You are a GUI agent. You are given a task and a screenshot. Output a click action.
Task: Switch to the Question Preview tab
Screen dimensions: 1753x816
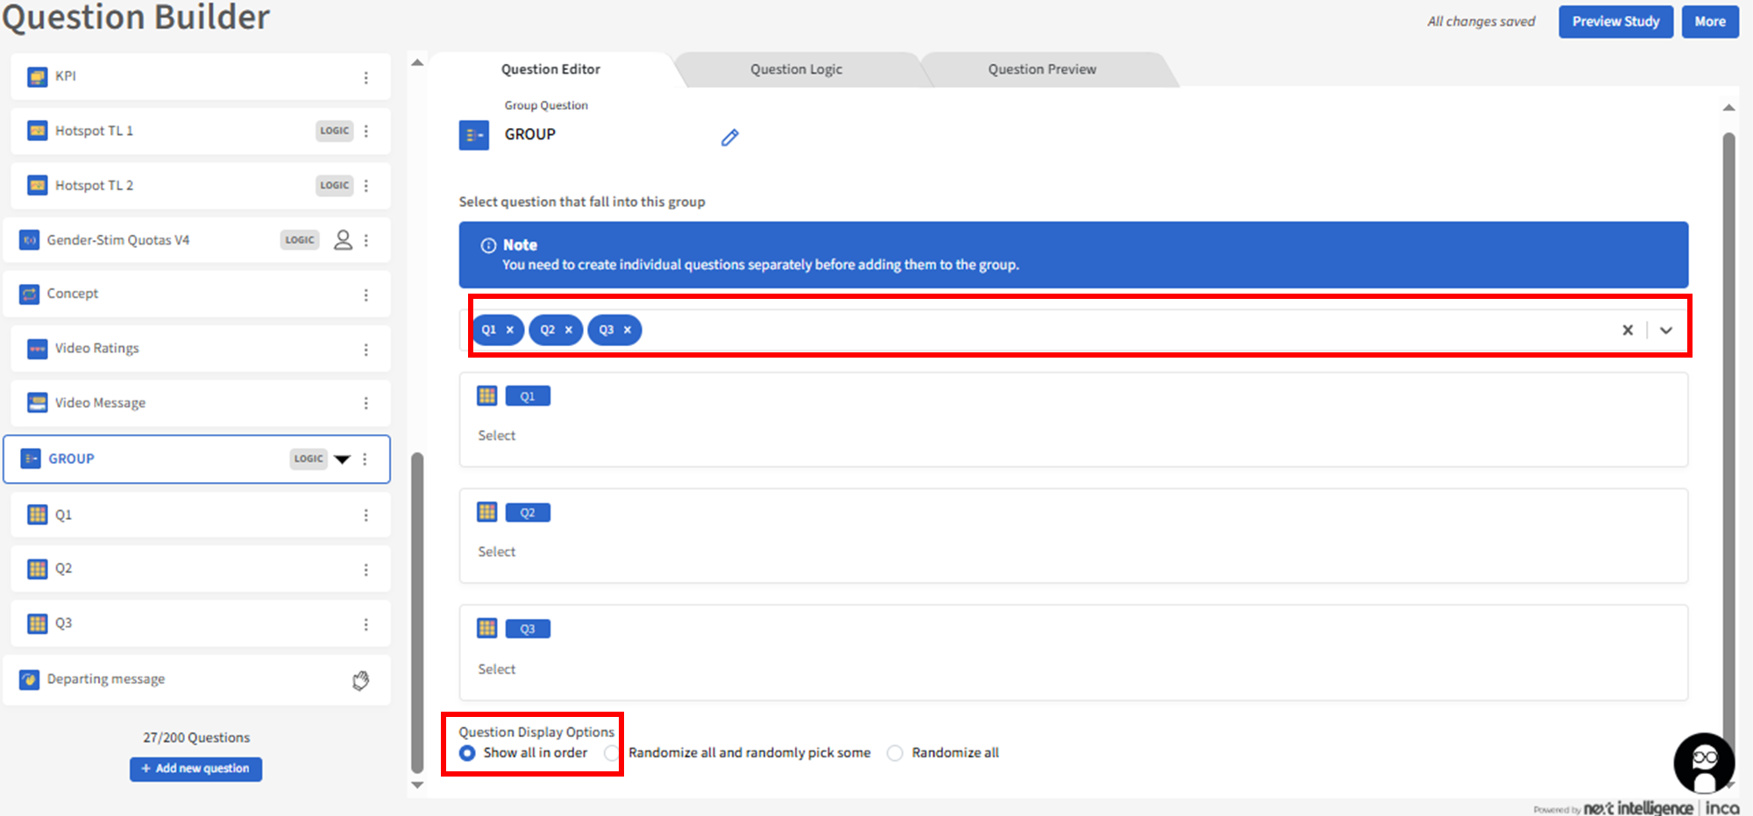click(x=1041, y=69)
